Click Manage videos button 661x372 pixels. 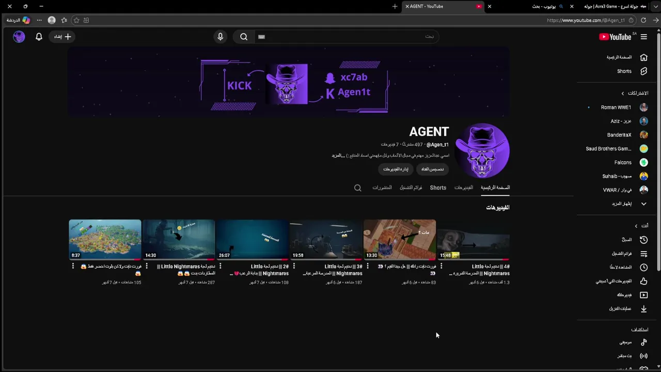(396, 169)
